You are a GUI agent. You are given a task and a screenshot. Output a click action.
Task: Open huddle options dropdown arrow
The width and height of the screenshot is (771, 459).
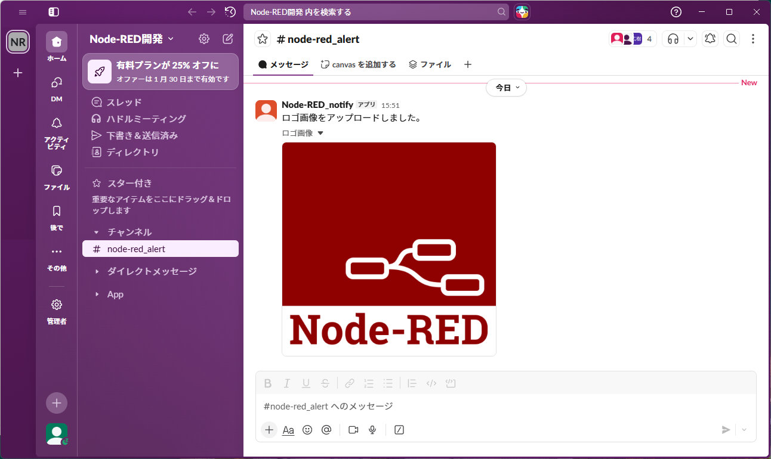point(690,39)
